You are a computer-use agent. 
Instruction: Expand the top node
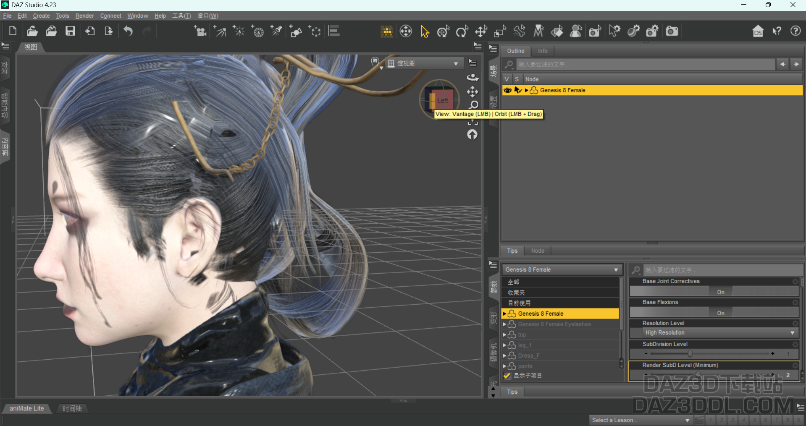click(504, 335)
